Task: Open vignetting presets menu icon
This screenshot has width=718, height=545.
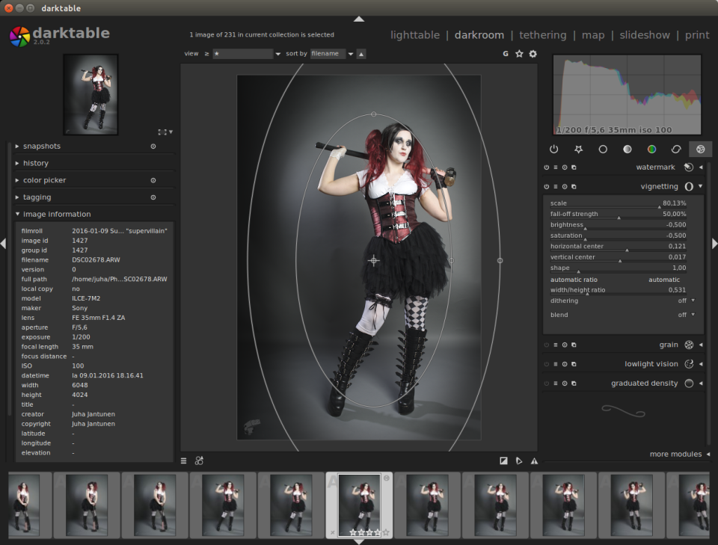Action: click(556, 187)
